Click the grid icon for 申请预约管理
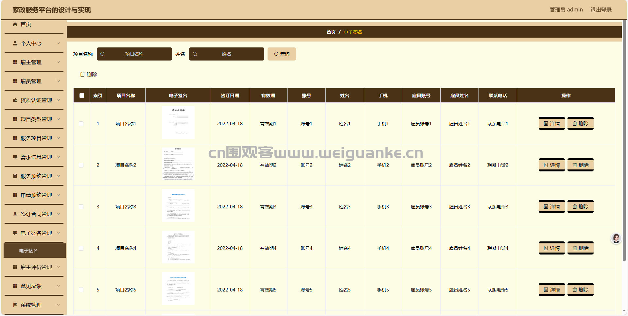Screen dimensions: 628x316 click(15, 195)
